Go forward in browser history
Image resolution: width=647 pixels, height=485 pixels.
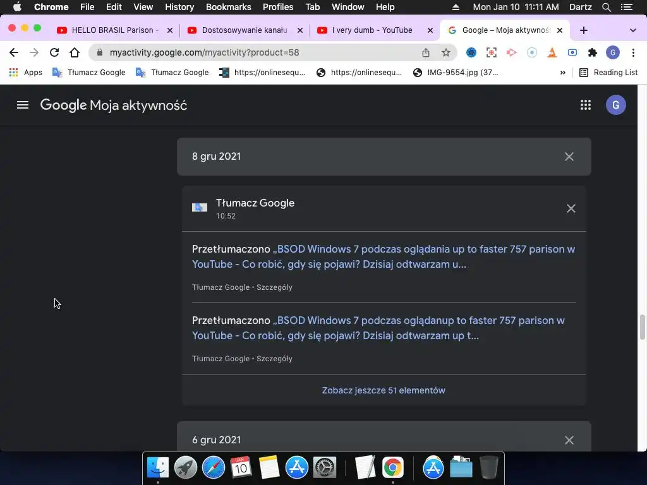coord(34,52)
